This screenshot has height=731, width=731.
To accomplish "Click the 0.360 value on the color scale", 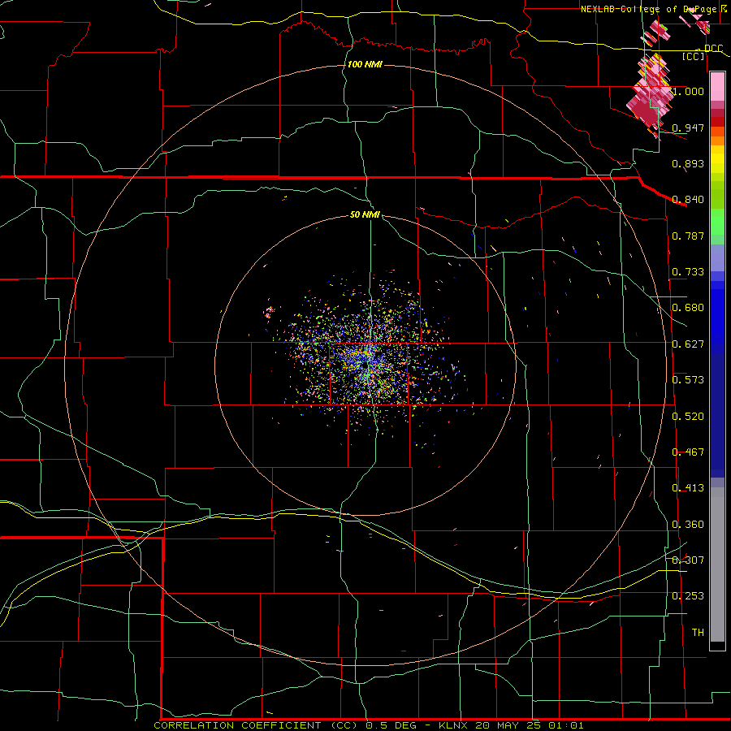I will coord(688,525).
